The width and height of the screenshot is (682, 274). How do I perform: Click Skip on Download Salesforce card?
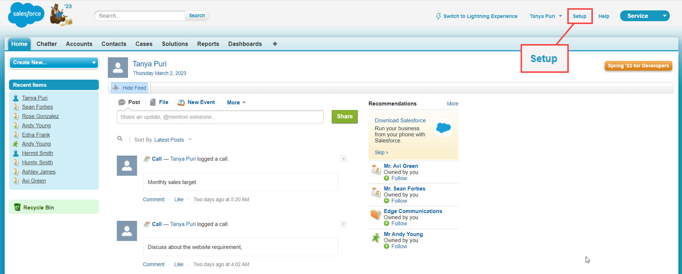[x=381, y=152]
